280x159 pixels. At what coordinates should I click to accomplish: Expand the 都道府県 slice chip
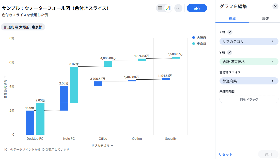pyautogui.click(x=249, y=81)
